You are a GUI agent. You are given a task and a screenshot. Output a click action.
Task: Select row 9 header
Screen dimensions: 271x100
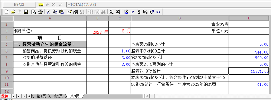click(x=6, y=71)
